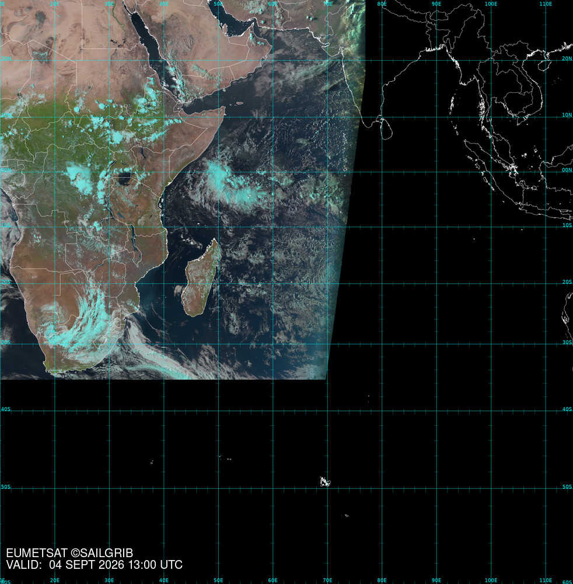The image size is (573, 584).
Task: Click the 110E longitude label at top
Action: (x=546, y=4)
